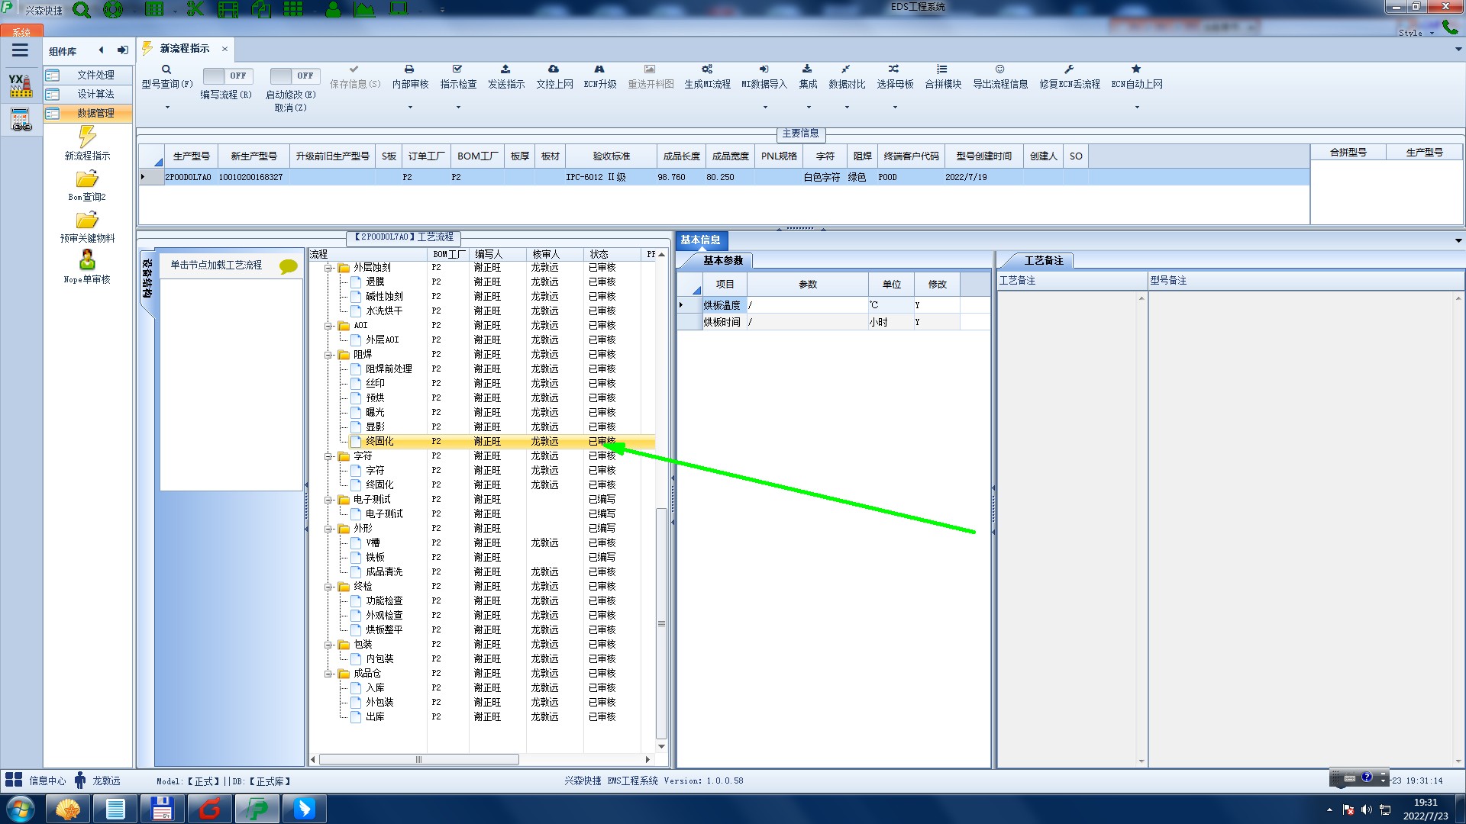1466x824 pixels.
Task: Click 合拼模块 list toolbar button
Action: pos(943,76)
